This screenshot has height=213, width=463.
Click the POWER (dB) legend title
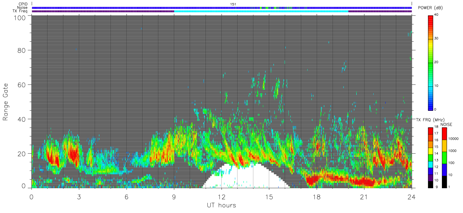(429, 8)
